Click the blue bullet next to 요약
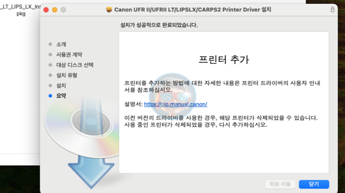This screenshot has width=345, height=193. [x=50, y=96]
